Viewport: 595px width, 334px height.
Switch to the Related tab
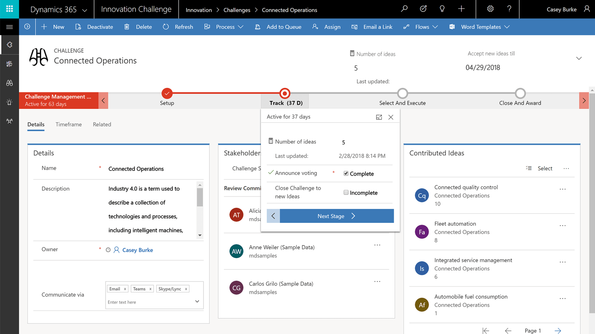pyautogui.click(x=102, y=124)
